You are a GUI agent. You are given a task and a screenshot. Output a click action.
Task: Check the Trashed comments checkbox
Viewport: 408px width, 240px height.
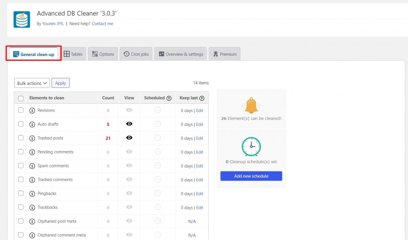point(21,179)
